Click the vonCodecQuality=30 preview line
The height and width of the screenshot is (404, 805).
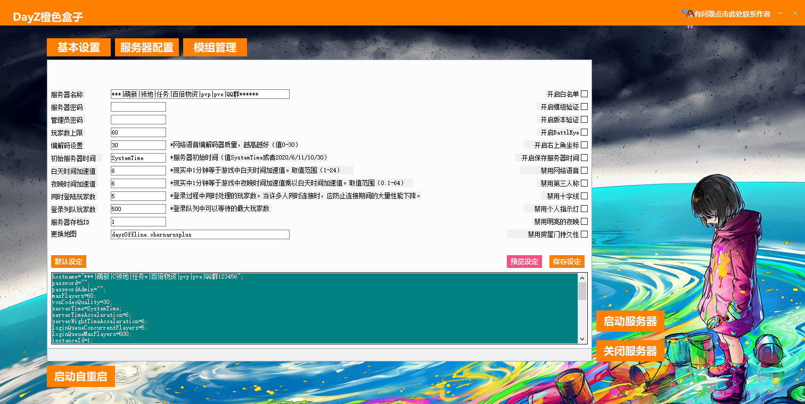tap(82, 302)
